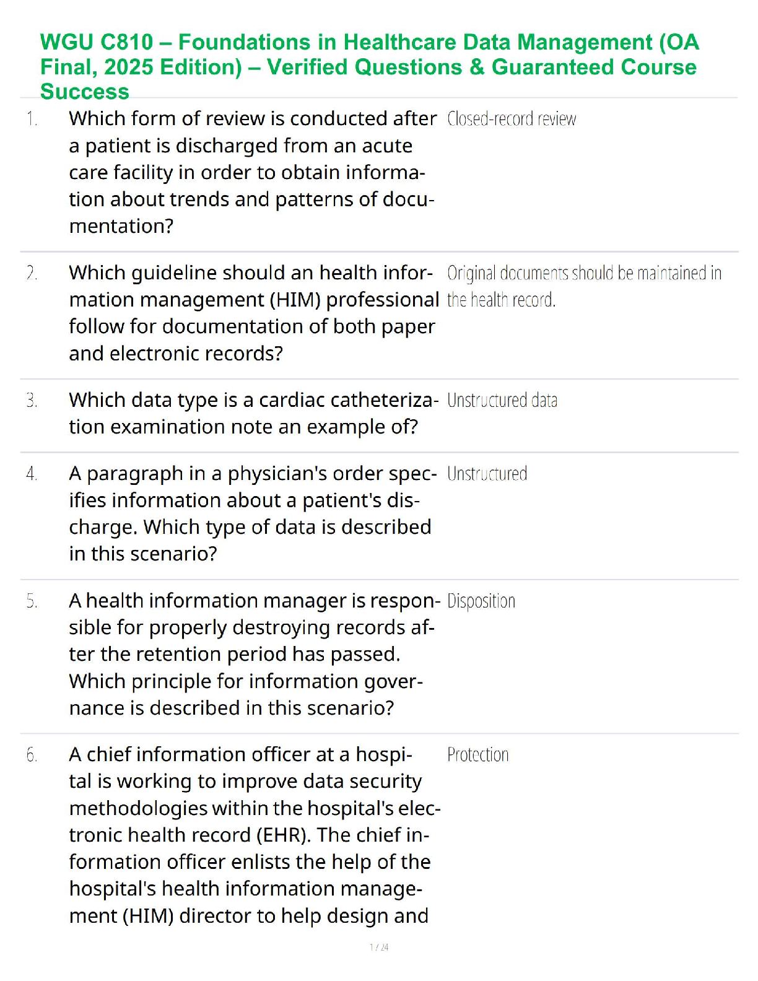The width and height of the screenshot is (758, 981).
Task: Select answer 'Original documents should be maintained'
Action: point(583,286)
